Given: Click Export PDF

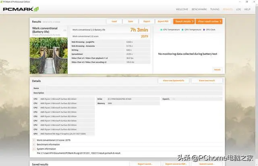Looking at the screenshot, I should 163,21.
